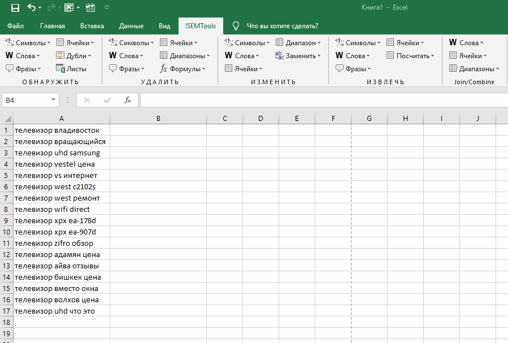This screenshot has width=508, height=343.
Task: Open Customize Quick Access Toolbar arrow
Action: [x=107, y=8]
